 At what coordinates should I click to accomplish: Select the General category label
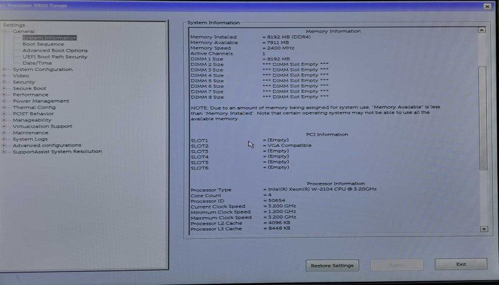pos(24,31)
